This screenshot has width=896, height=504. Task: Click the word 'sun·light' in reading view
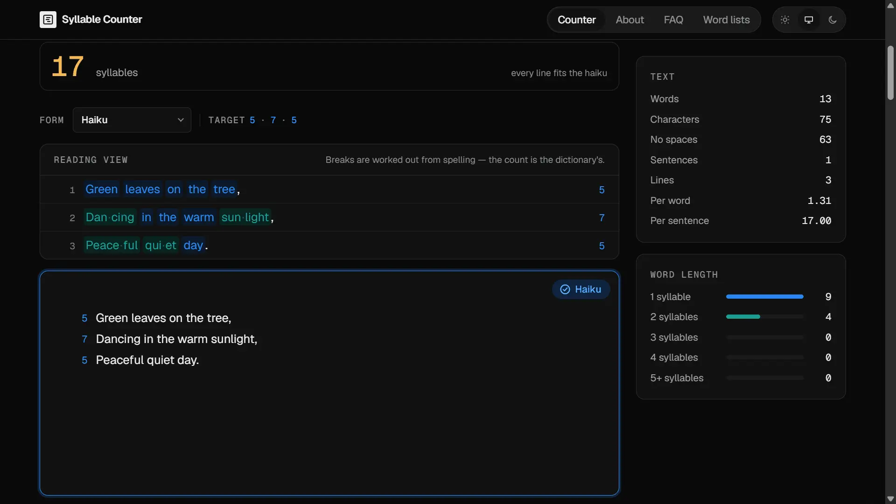245,217
